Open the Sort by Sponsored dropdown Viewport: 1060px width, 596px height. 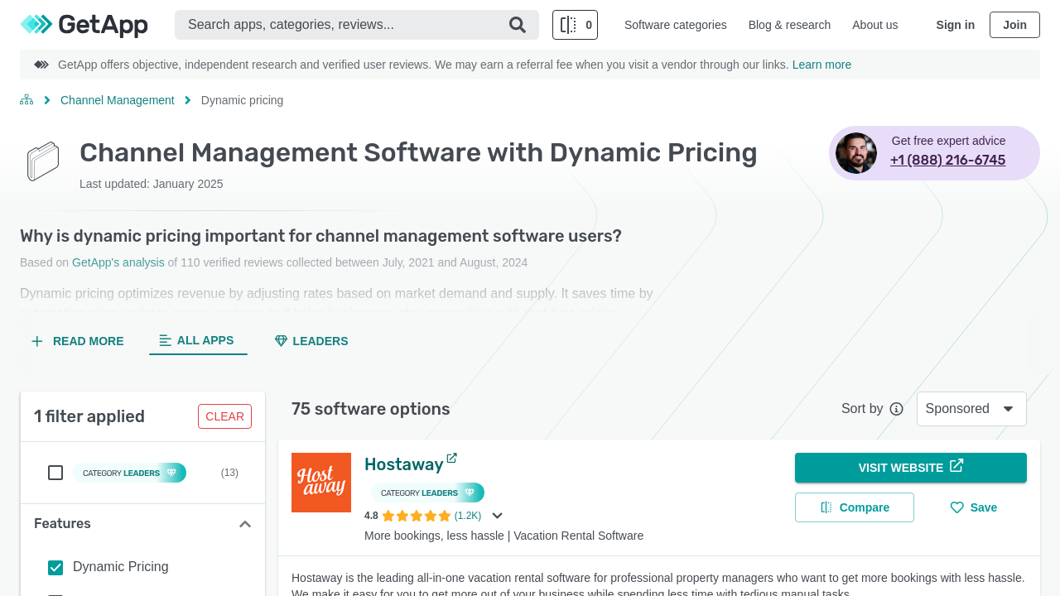click(971, 409)
